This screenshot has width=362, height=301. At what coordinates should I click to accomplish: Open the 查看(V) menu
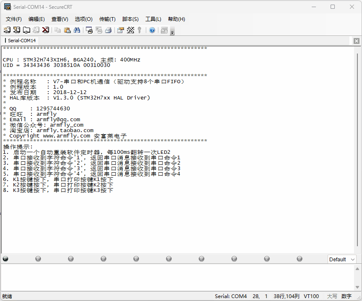tap(60, 19)
